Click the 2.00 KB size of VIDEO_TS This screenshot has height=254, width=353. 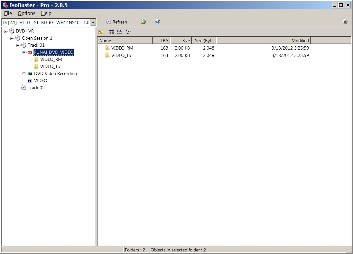pos(182,55)
